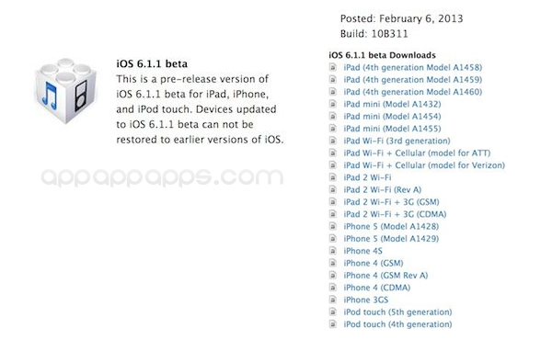Open iPad 2 Wi-Fi + 3G GSM link

tap(392, 202)
